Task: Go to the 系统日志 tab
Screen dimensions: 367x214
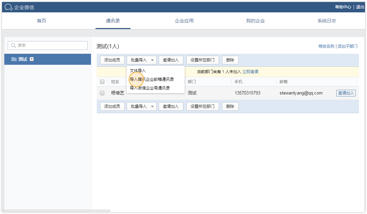Action: click(327, 21)
